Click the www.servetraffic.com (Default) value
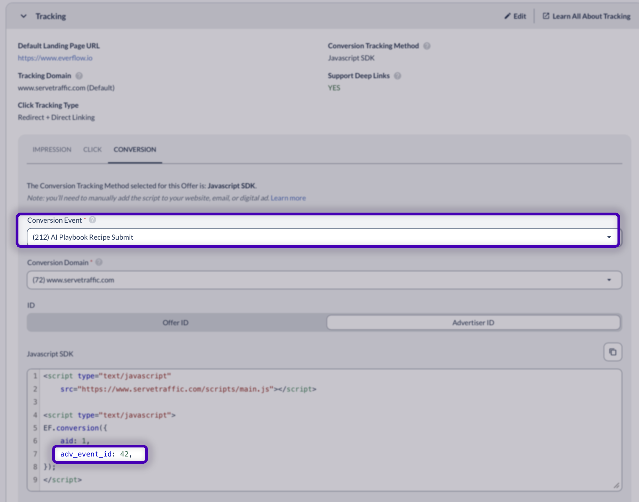This screenshot has height=502, width=639. (x=66, y=88)
